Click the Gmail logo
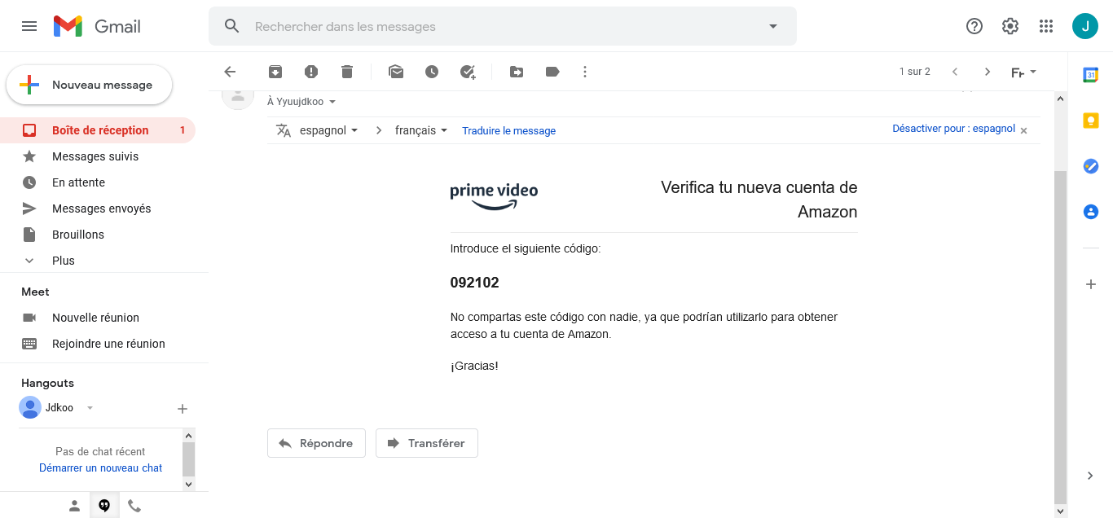1113x518 pixels. tap(98, 26)
